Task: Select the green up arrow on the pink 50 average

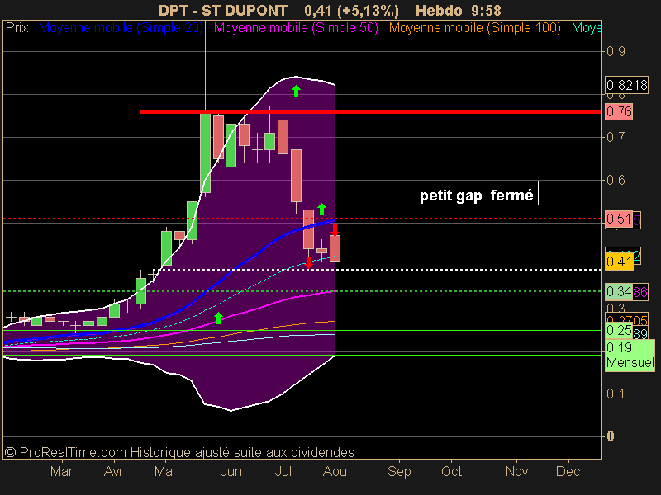Action: tap(218, 318)
